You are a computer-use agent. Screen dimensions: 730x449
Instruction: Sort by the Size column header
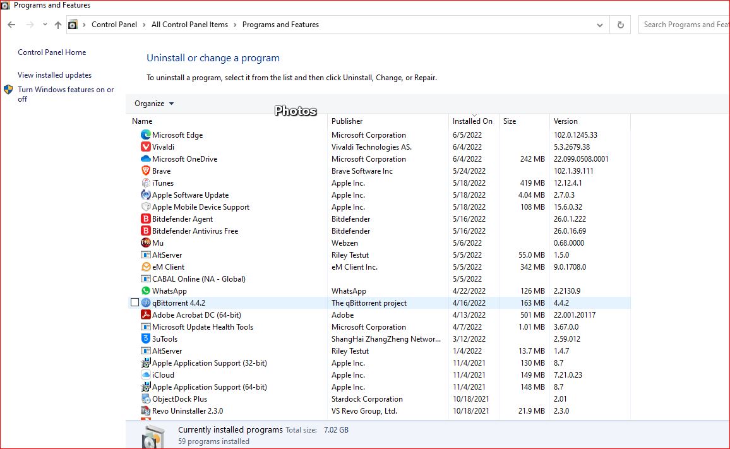click(x=510, y=121)
